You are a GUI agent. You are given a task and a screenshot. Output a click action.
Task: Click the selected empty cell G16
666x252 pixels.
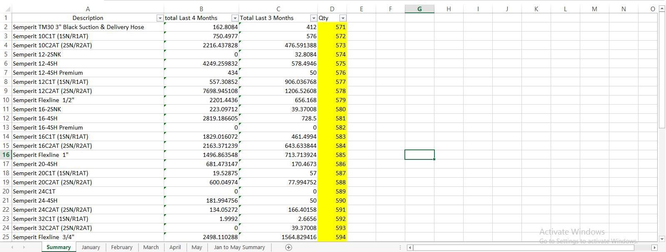[419, 155]
